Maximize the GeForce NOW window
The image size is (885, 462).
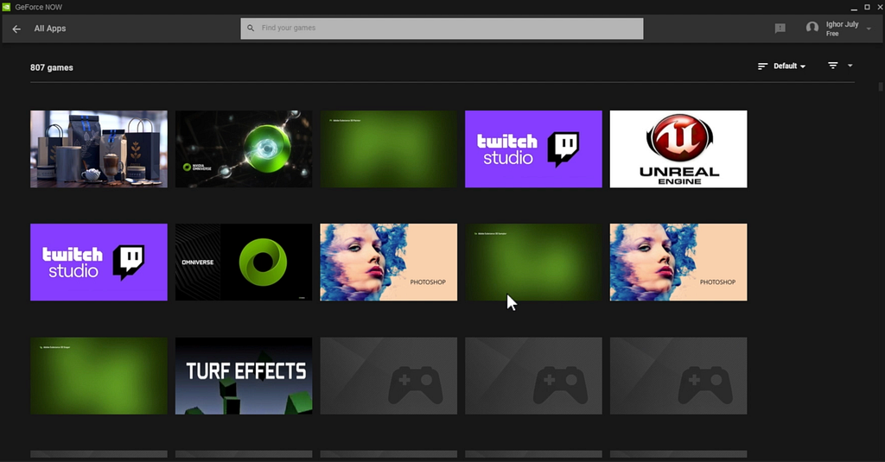pyautogui.click(x=867, y=7)
